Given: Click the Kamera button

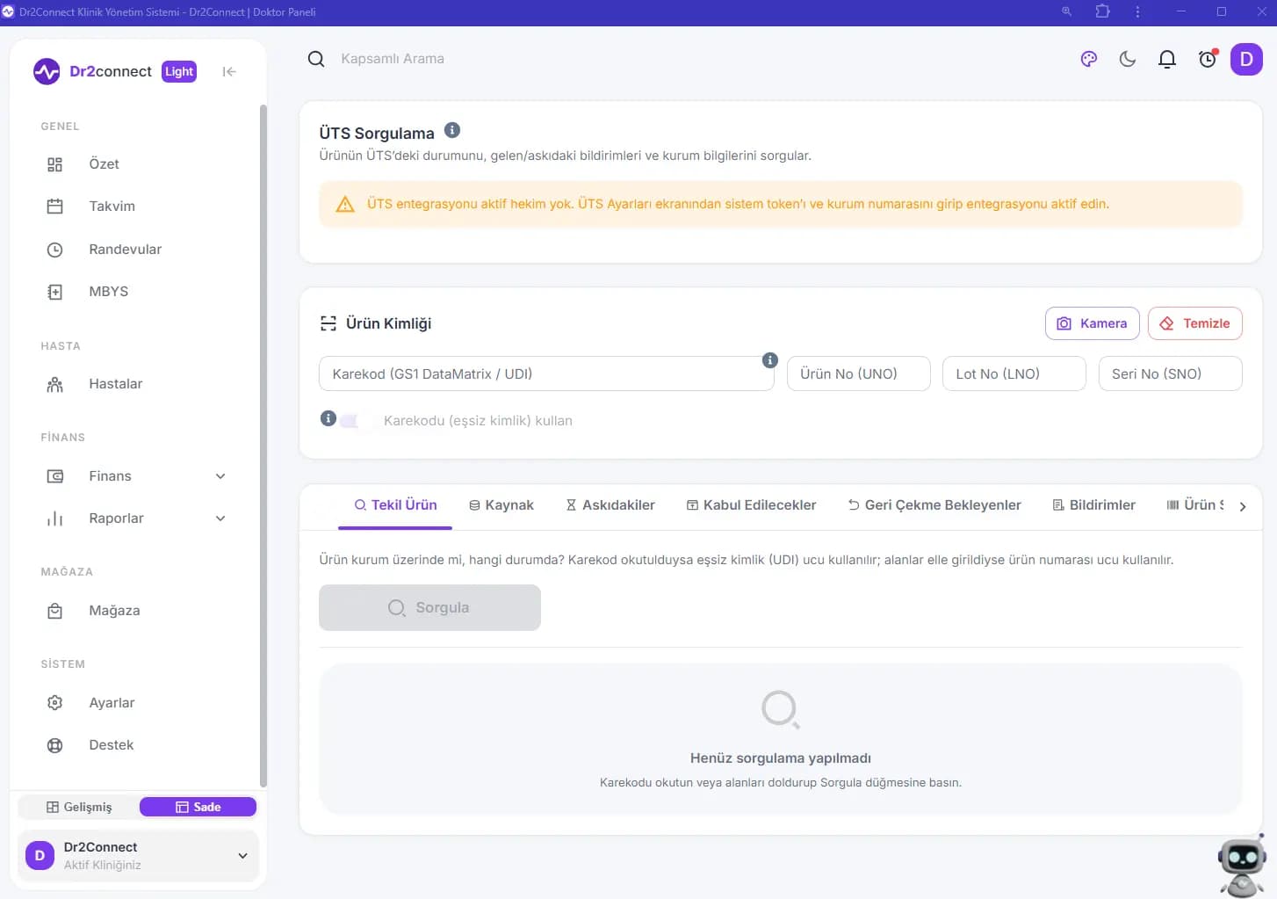Looking at the screenshot, I should coord(1093,323).
